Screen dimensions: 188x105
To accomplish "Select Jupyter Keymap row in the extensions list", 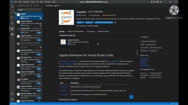I will click(29, 23).
